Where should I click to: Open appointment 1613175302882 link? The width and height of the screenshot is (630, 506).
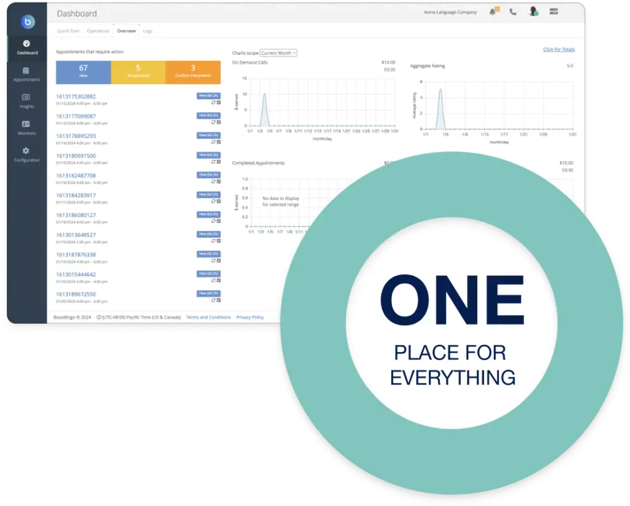coord(76,97)
